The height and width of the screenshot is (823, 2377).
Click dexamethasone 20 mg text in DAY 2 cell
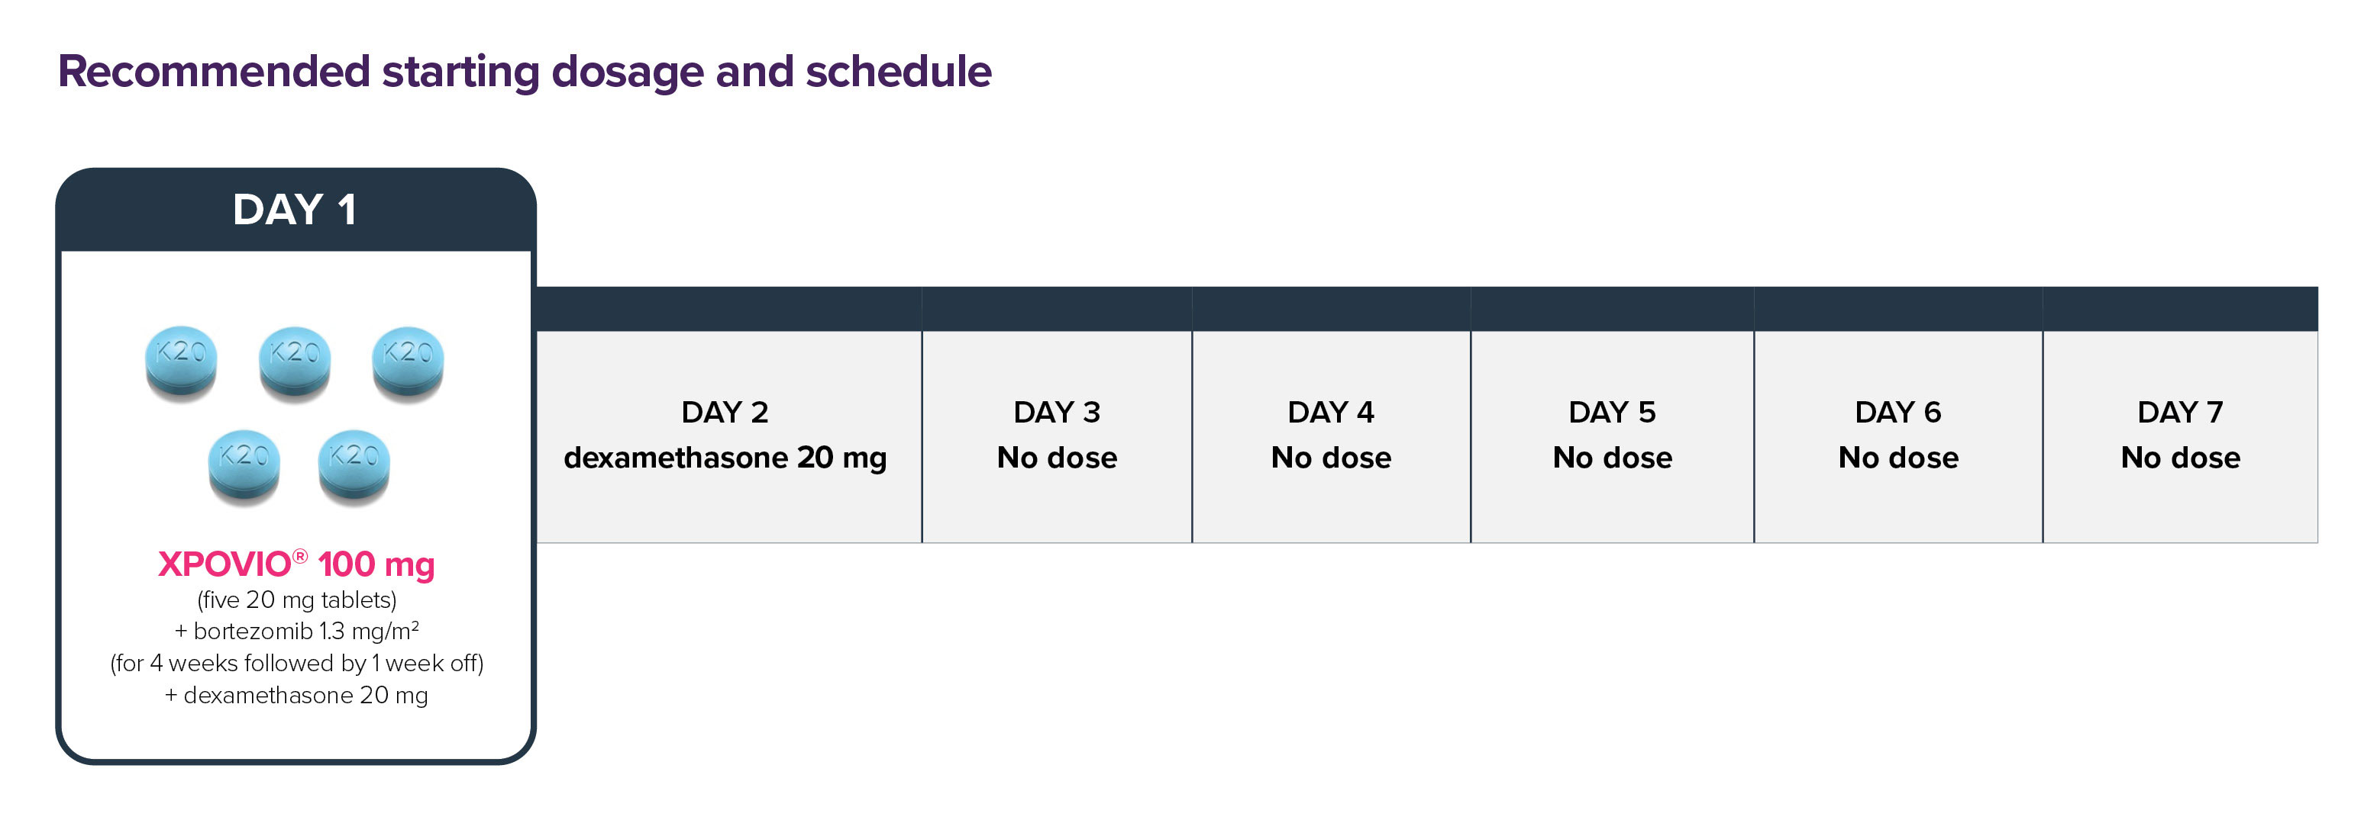click(x=725, y=458)
